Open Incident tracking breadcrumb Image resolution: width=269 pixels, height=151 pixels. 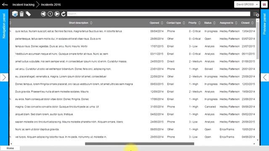[x=24, y=5]
